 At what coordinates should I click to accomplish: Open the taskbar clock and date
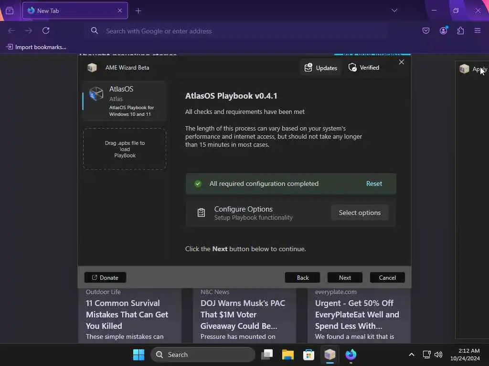pos(465,355)
